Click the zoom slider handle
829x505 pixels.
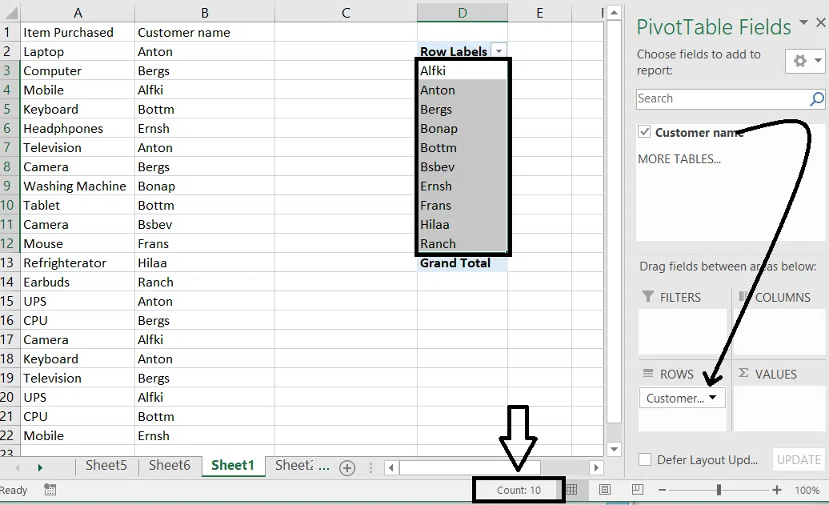(719, 490)
